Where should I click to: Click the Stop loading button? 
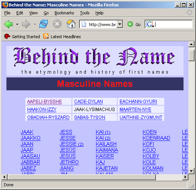57,24
